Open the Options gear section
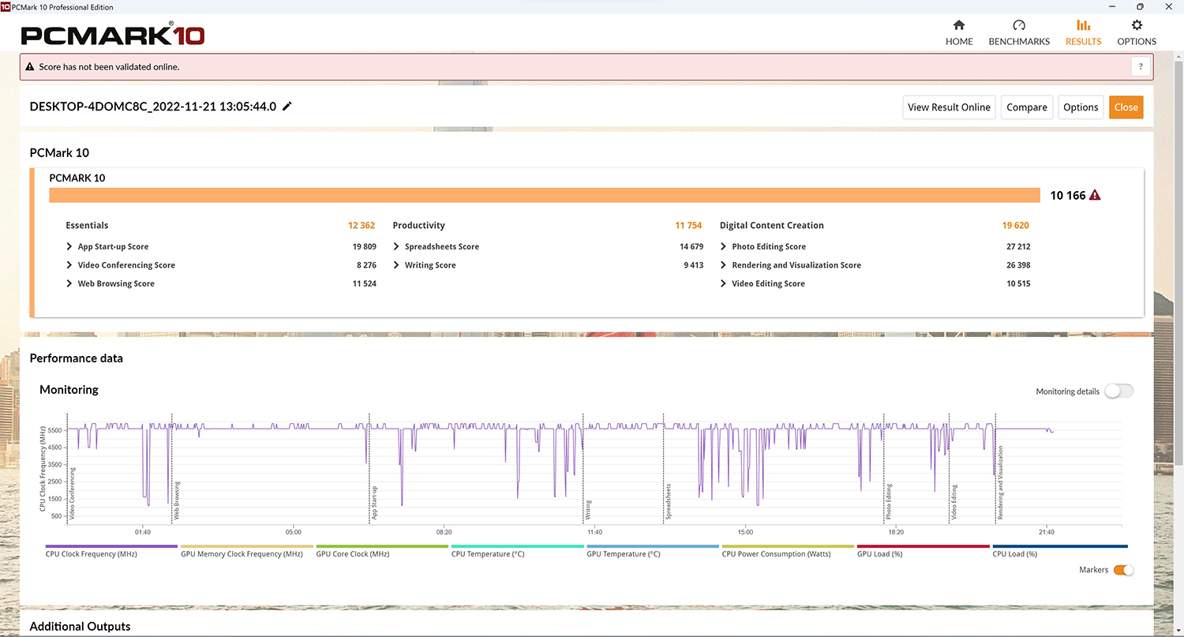The image size is (1184, 637). tap(1137, 32)
